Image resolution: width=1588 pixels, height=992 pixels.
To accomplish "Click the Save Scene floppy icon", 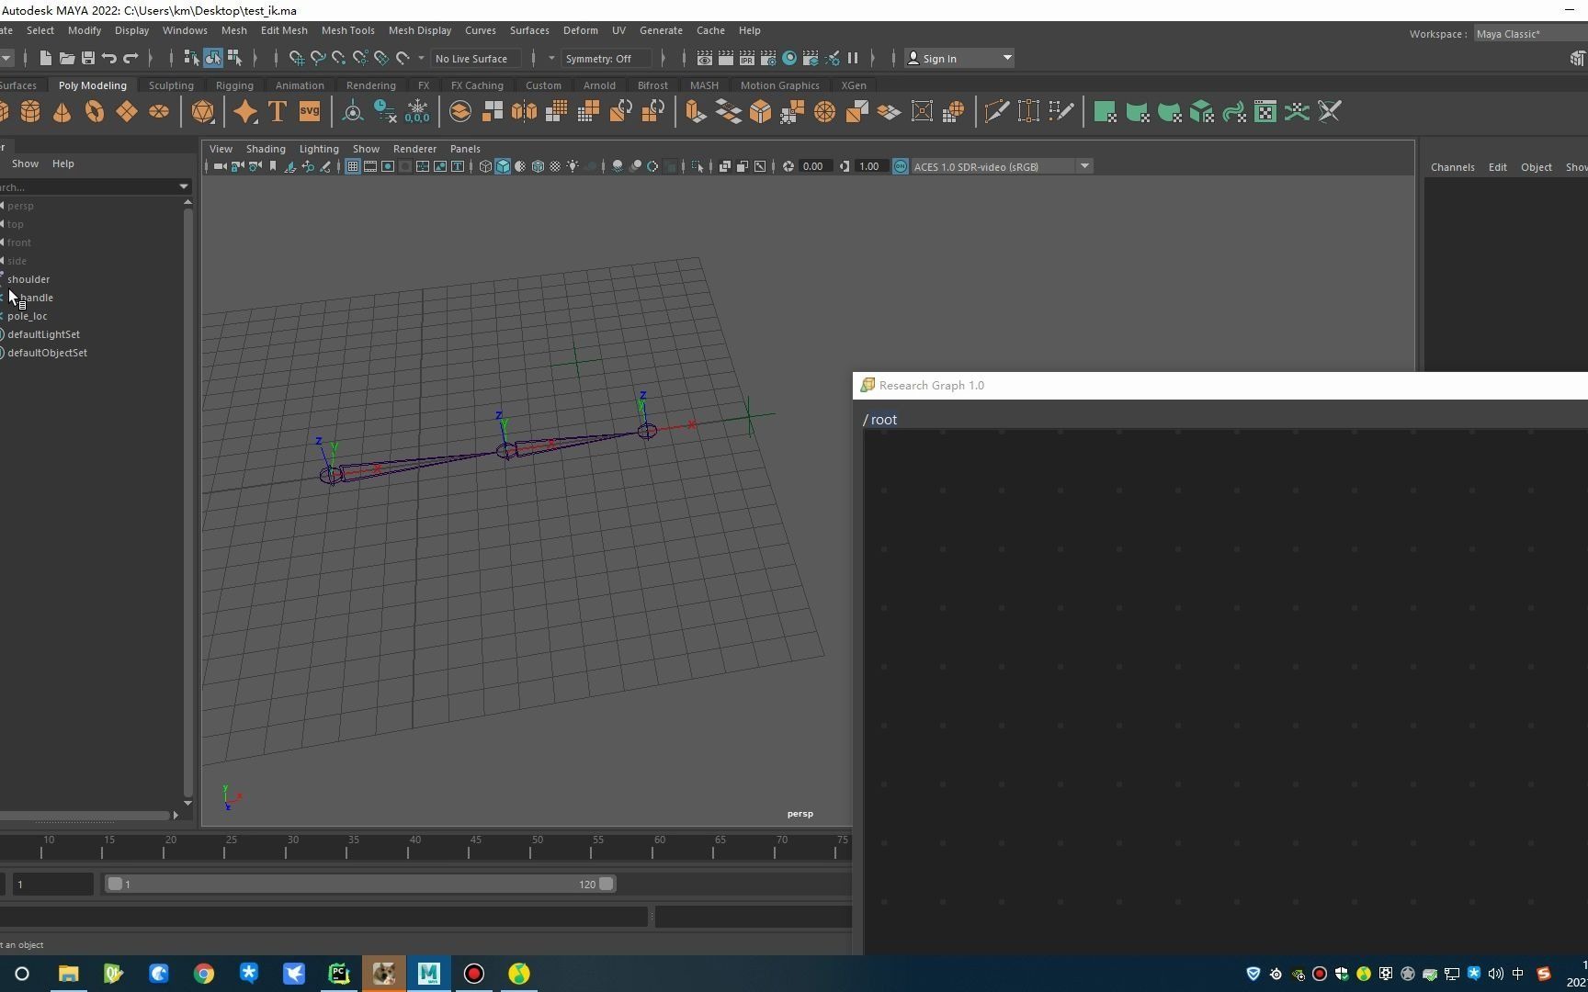I will click(88, 59).
